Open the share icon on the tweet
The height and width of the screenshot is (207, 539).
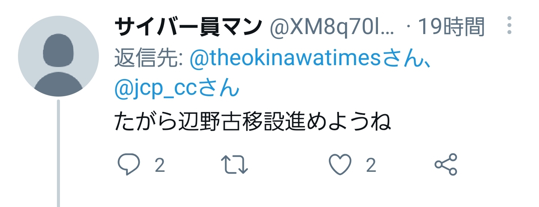[x=446, y=165]
